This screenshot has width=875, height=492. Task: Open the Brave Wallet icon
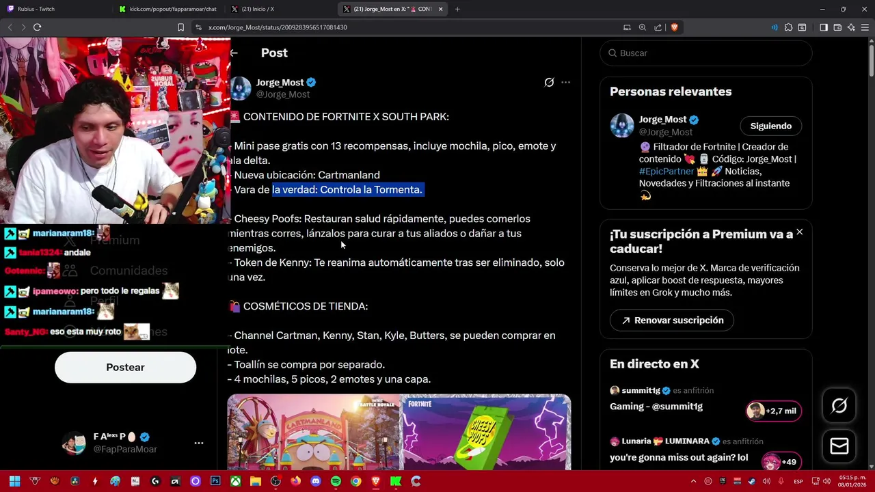837,27
